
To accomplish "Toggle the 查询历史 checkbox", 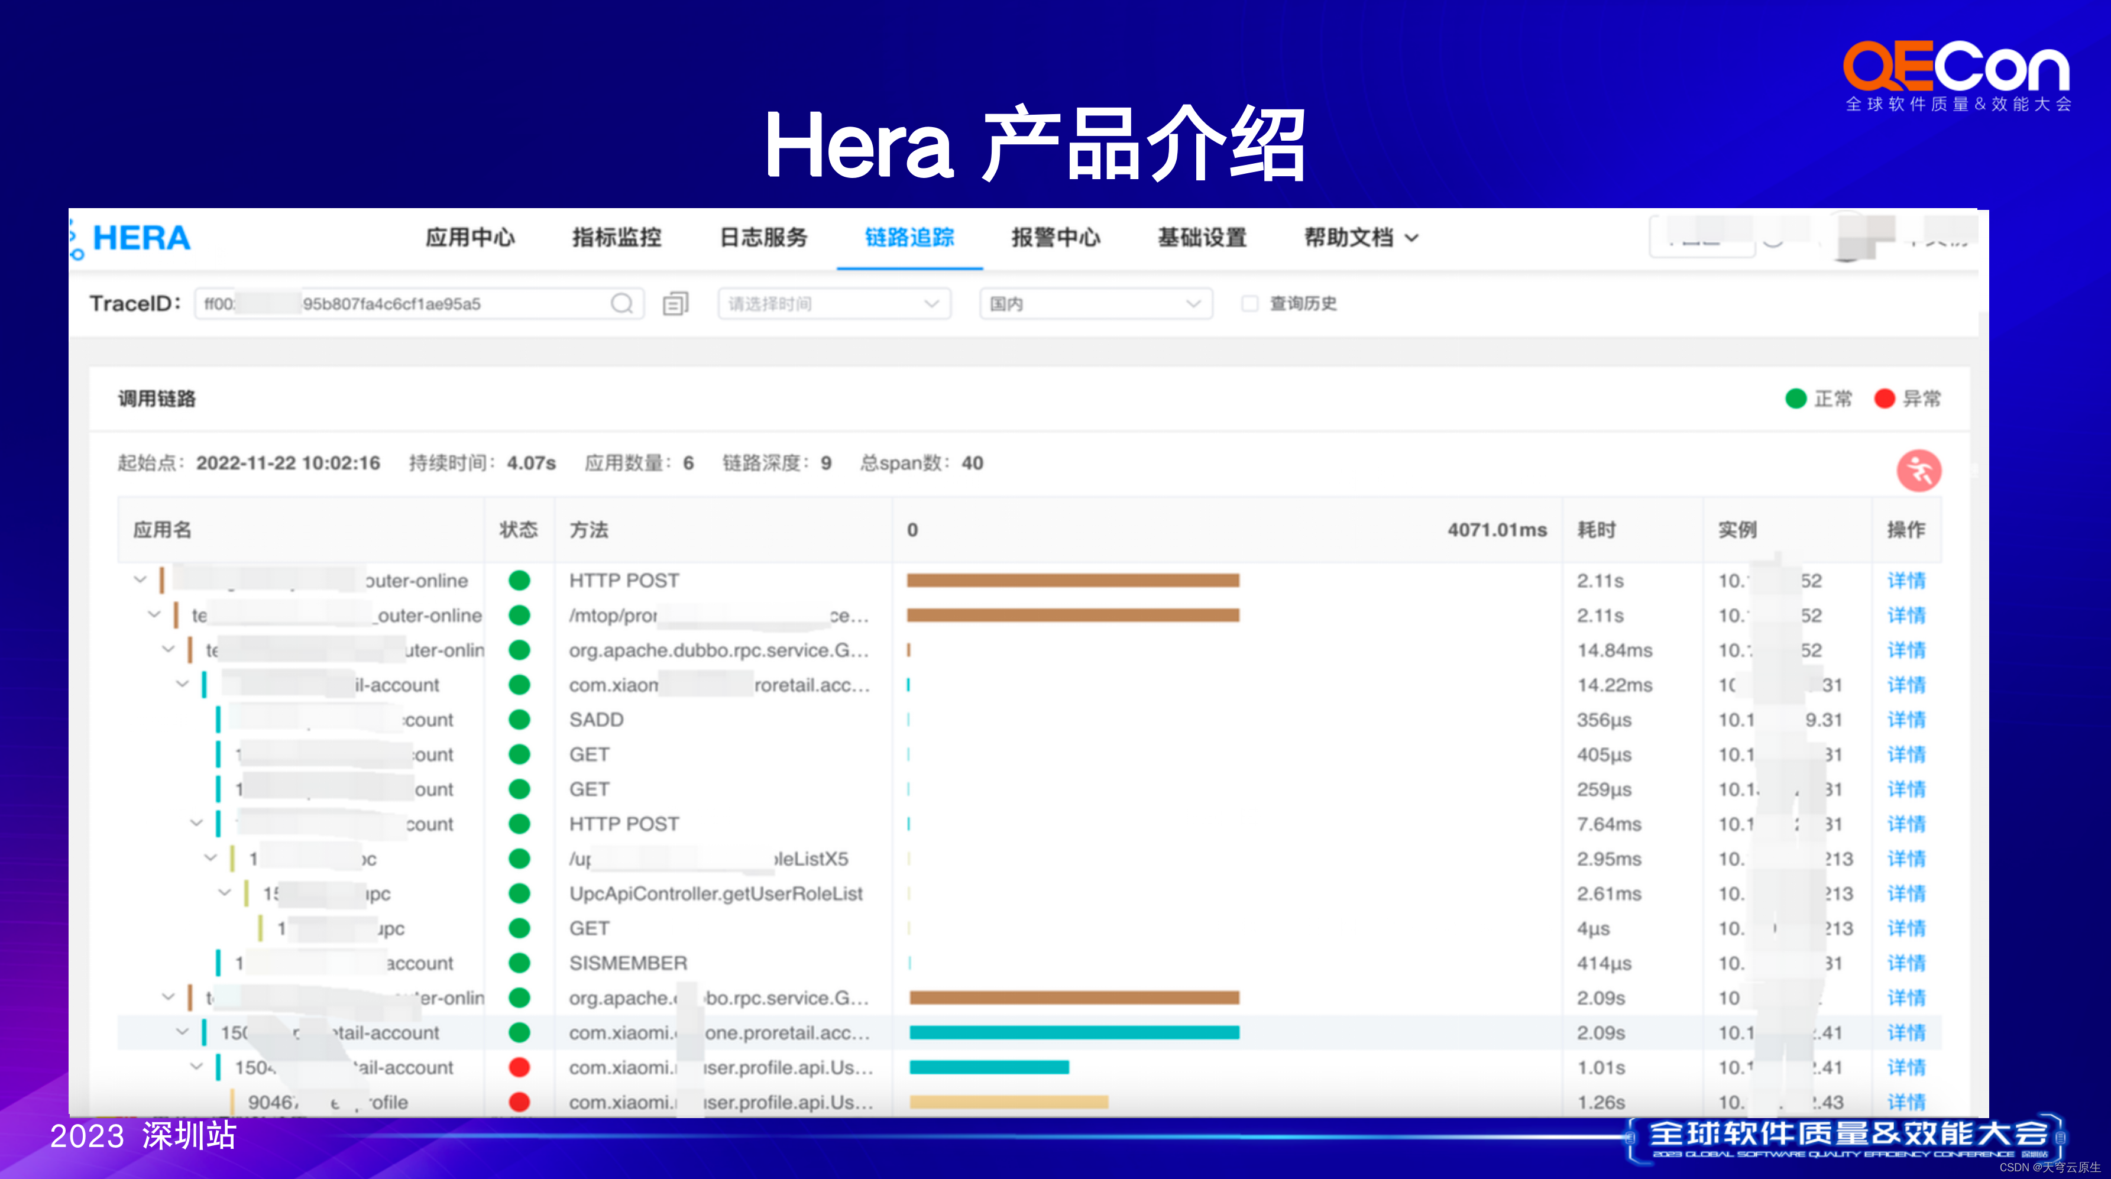I will click(x=1249, y=304).
